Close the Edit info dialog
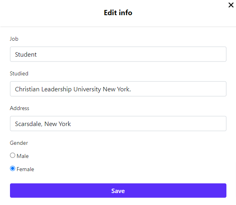 click(x=231, y=5)
